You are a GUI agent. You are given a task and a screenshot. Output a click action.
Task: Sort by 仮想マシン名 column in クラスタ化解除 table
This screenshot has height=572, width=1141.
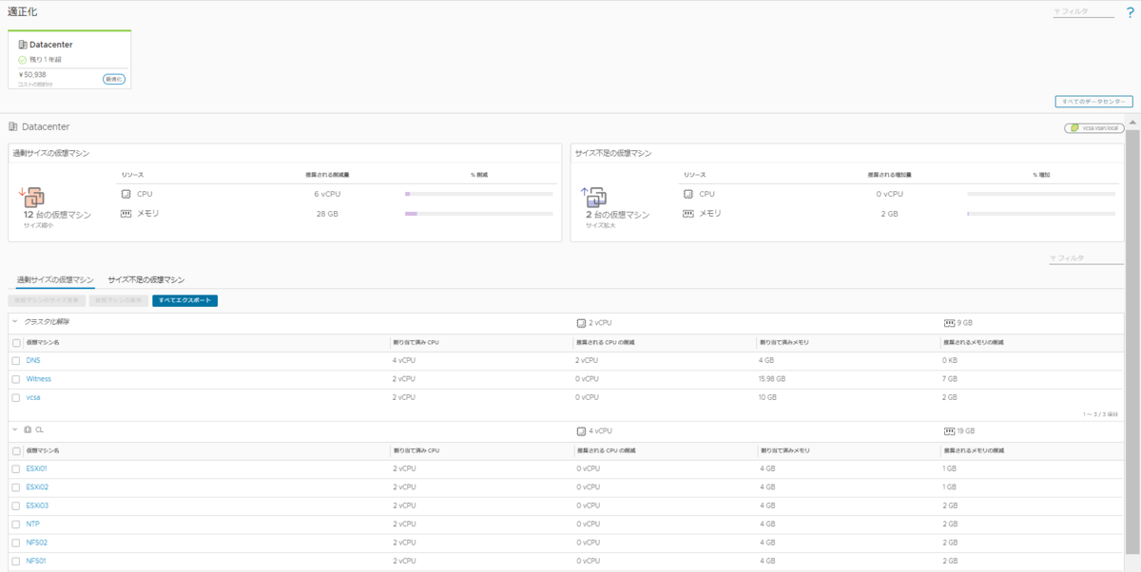click(43, 342)
